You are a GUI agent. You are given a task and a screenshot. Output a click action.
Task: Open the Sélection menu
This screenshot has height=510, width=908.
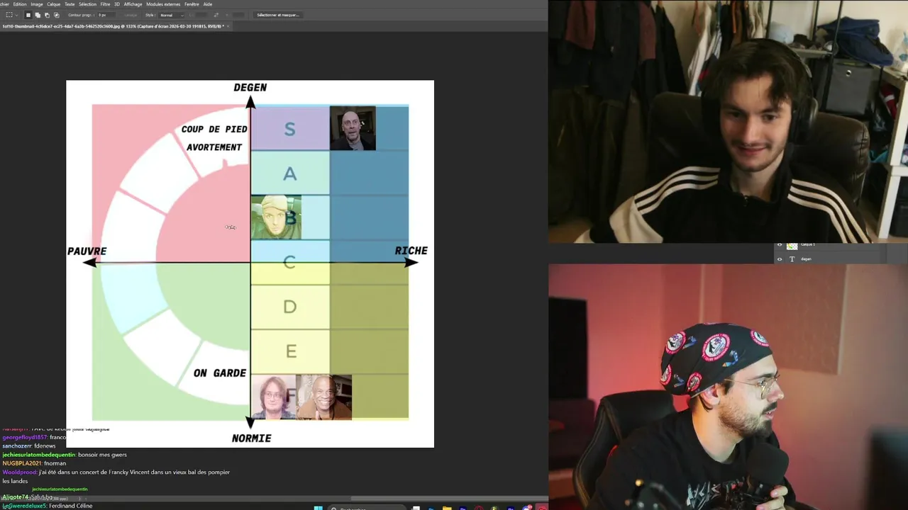tap(88, 4)
